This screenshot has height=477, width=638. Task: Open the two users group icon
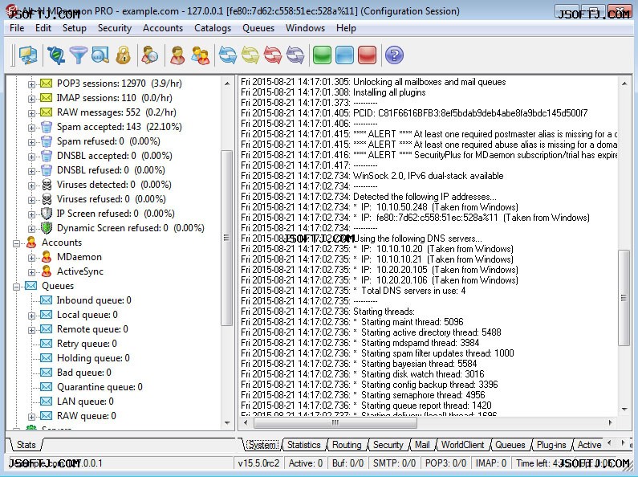200,55
